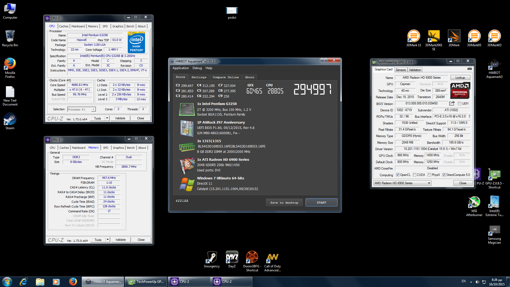Click the Close button in GPU-Z

point(463,183)
